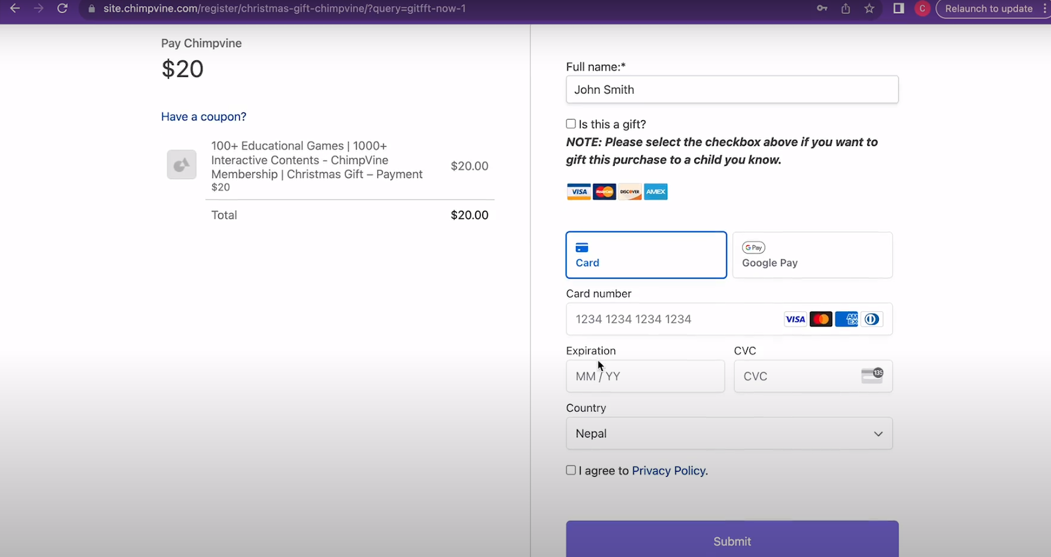The image size is (1051, 557).
Task: Click the Amex logo under the gift note
Action: pyautogui.click(x=656, y=192)
